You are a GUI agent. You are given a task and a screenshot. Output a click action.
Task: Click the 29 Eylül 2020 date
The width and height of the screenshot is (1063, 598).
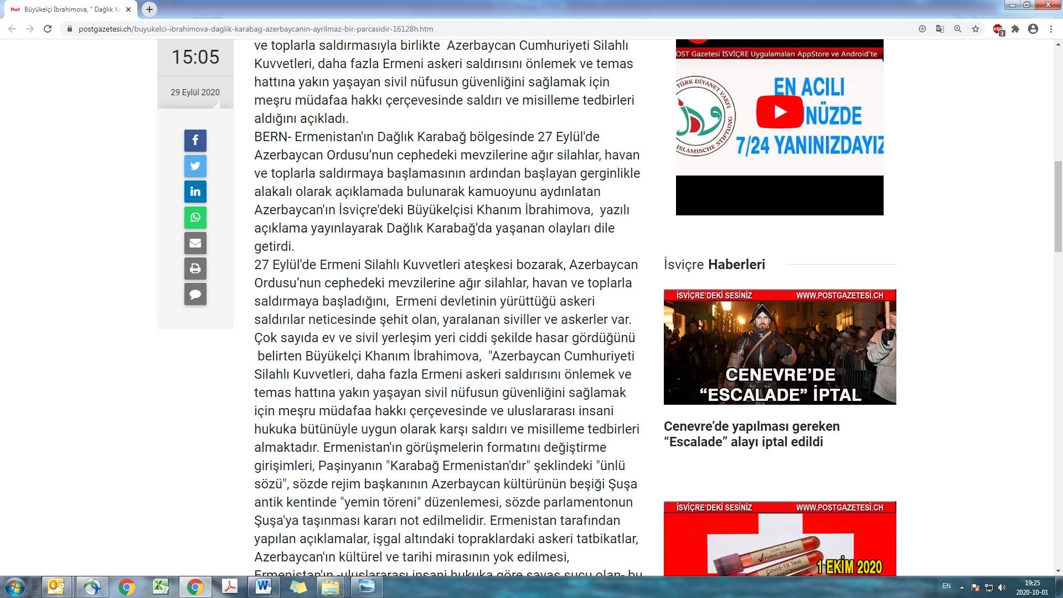point(195,92)
